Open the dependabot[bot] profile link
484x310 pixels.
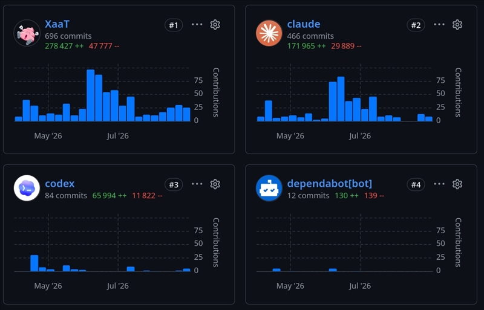click(329, 184)
